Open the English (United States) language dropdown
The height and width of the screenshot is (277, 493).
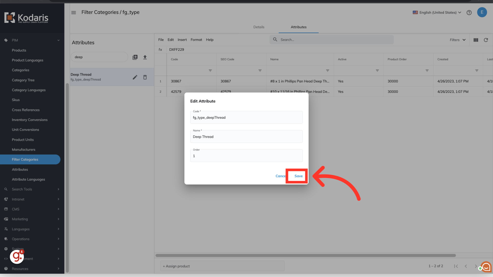(x=437, y=13)
